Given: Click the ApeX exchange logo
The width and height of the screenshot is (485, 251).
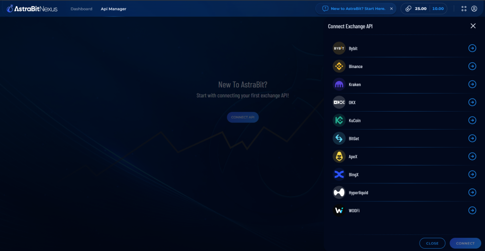Looking at the screenshot, I should (339, 156).
